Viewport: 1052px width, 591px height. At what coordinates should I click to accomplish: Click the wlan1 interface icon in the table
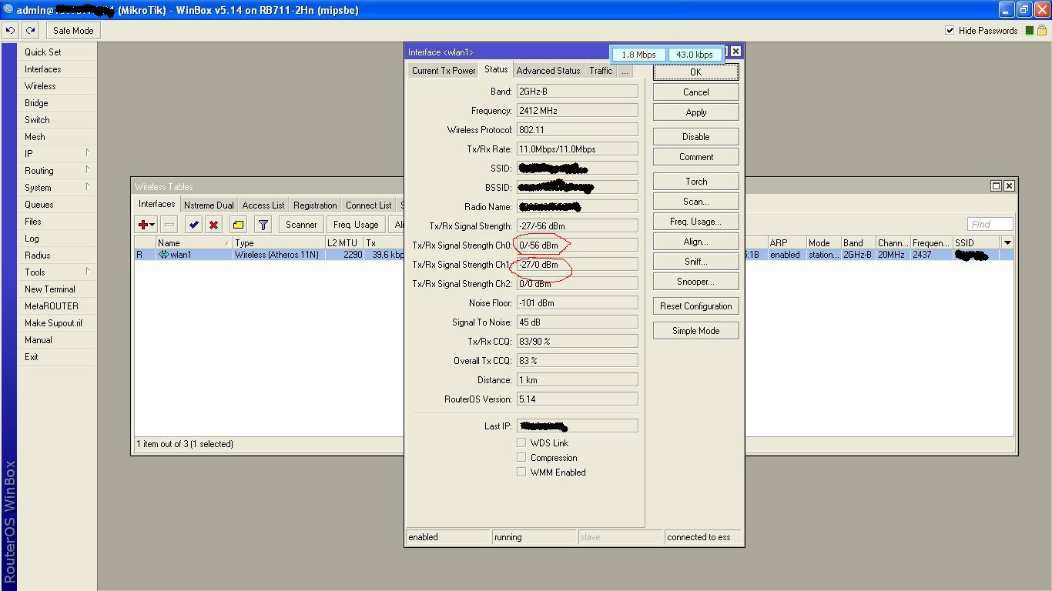click(163, 255)
